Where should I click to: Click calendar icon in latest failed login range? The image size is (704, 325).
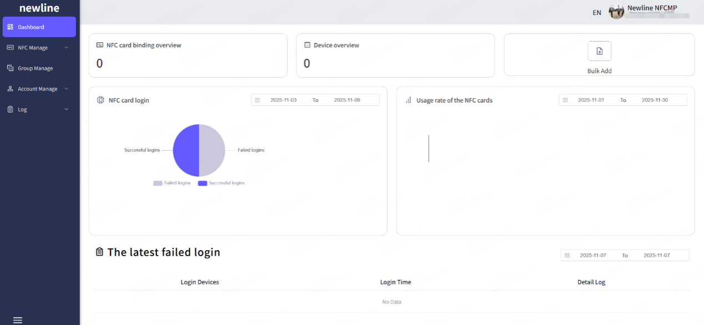pos(567,256)
